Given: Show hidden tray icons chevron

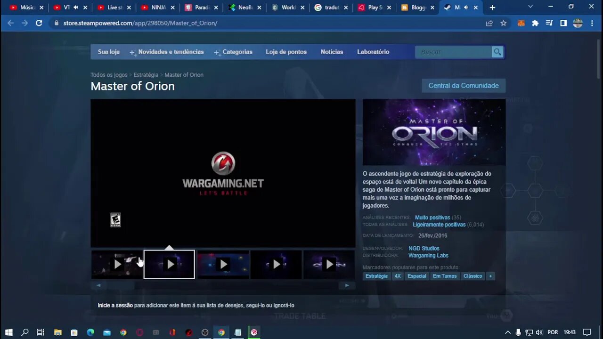Looking at the screenshot, I should pos(508,332).
